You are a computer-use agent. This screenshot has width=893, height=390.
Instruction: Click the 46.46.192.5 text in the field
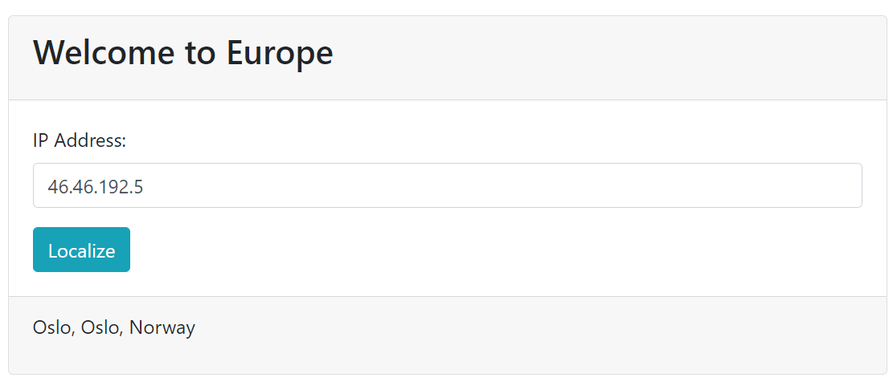pos(96,186)
